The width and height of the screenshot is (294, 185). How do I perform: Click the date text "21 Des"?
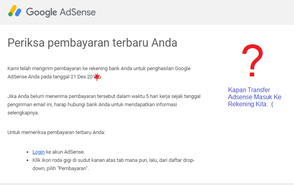pos(78,77)
